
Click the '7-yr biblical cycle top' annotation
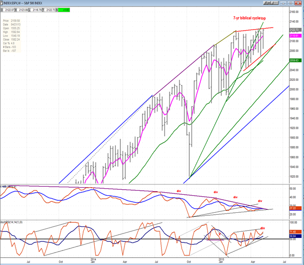[249, 18]
